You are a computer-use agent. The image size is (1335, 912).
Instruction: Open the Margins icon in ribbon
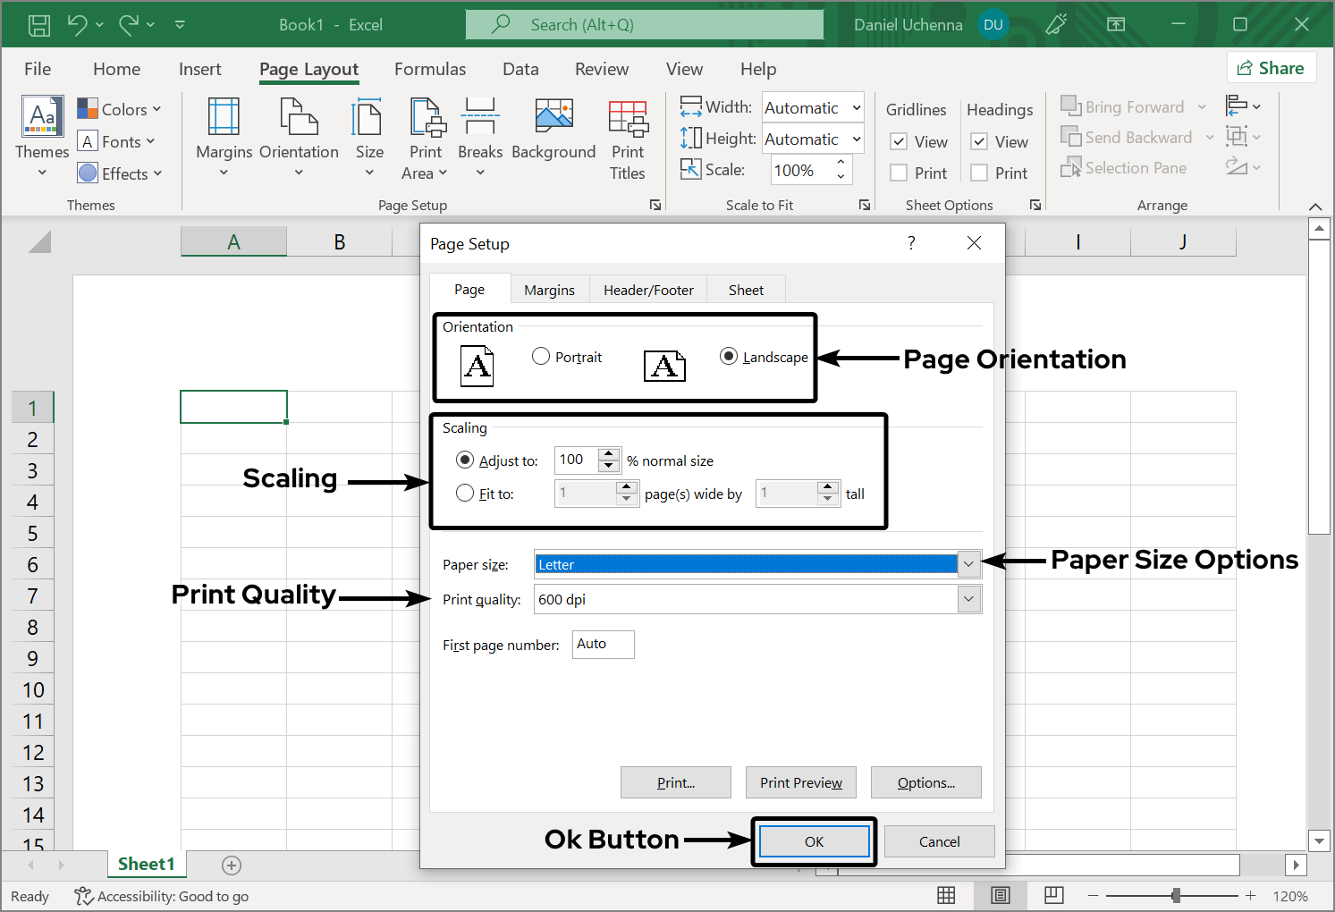tap(224, 118)
